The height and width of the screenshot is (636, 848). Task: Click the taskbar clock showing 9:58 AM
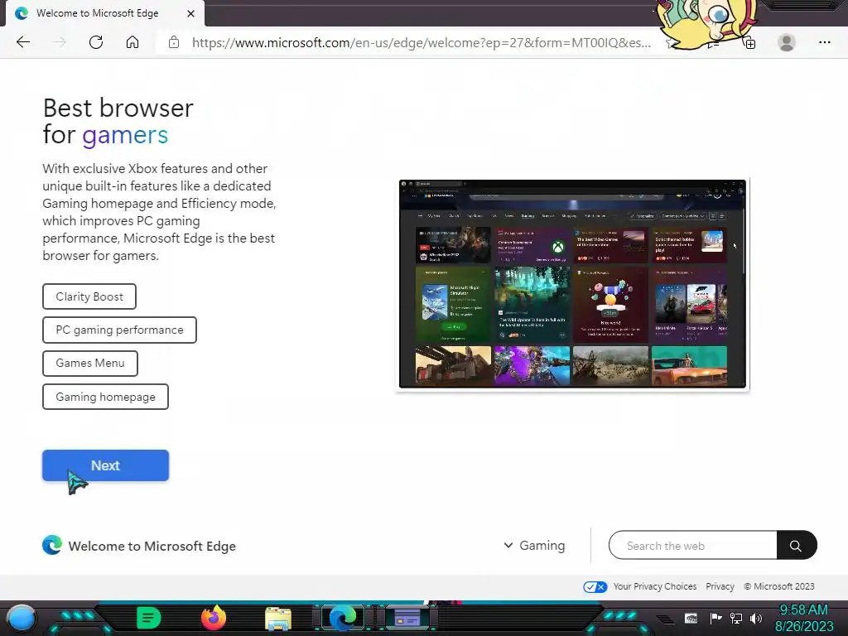[803, 609]
